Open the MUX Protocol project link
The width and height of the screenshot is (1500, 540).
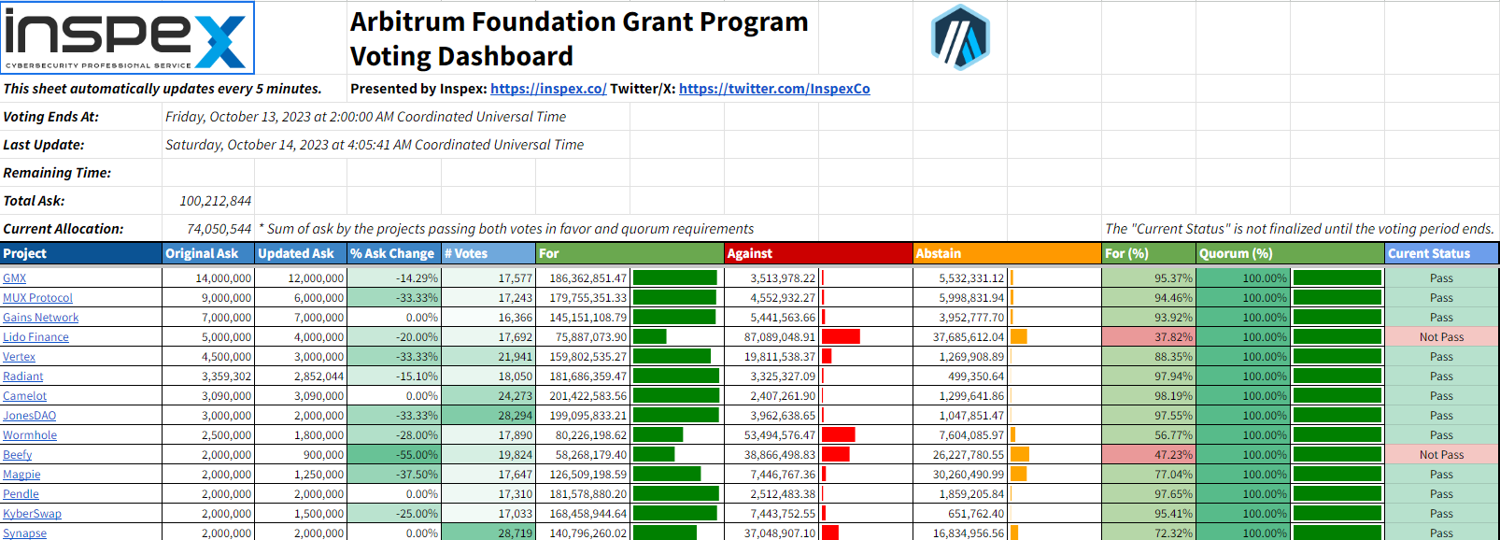(37, 298)
